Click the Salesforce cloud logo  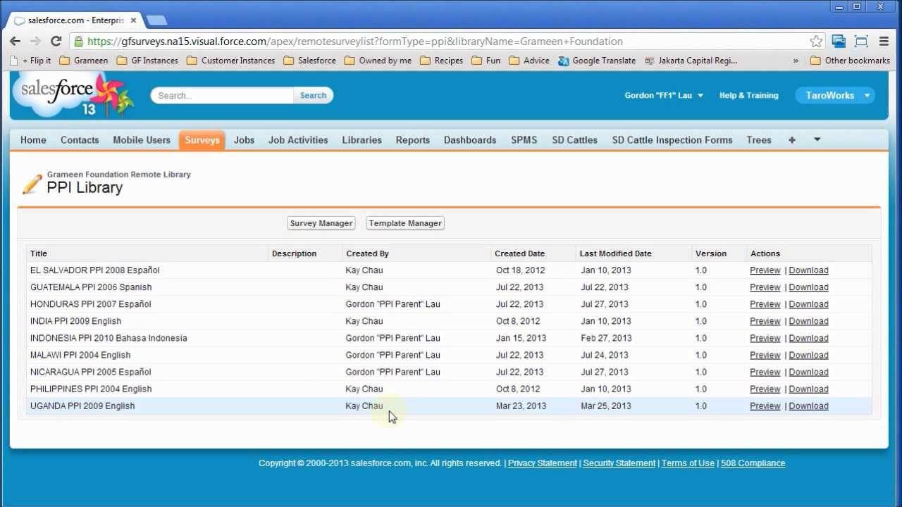coord(73,95)
